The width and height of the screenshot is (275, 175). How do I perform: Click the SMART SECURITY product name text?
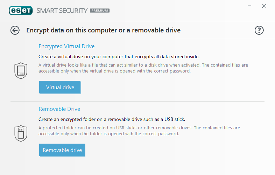(62, 11)
